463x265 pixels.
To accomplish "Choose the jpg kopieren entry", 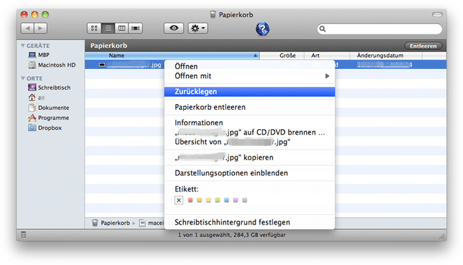I will pos(249,158).
